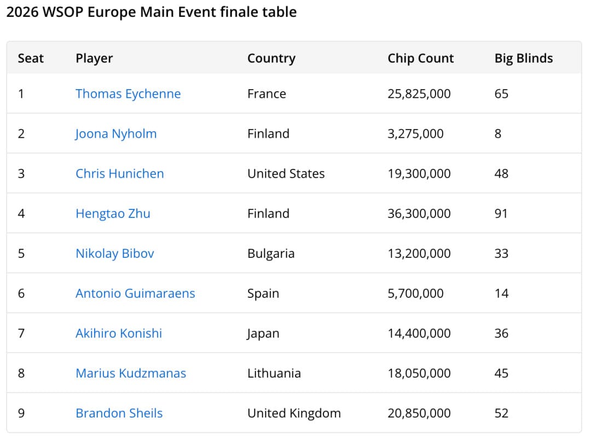Image resolution: width=591 pixels, height=441 pixels.
Task: Click the Chip Count column header
Action: (421, 58)
